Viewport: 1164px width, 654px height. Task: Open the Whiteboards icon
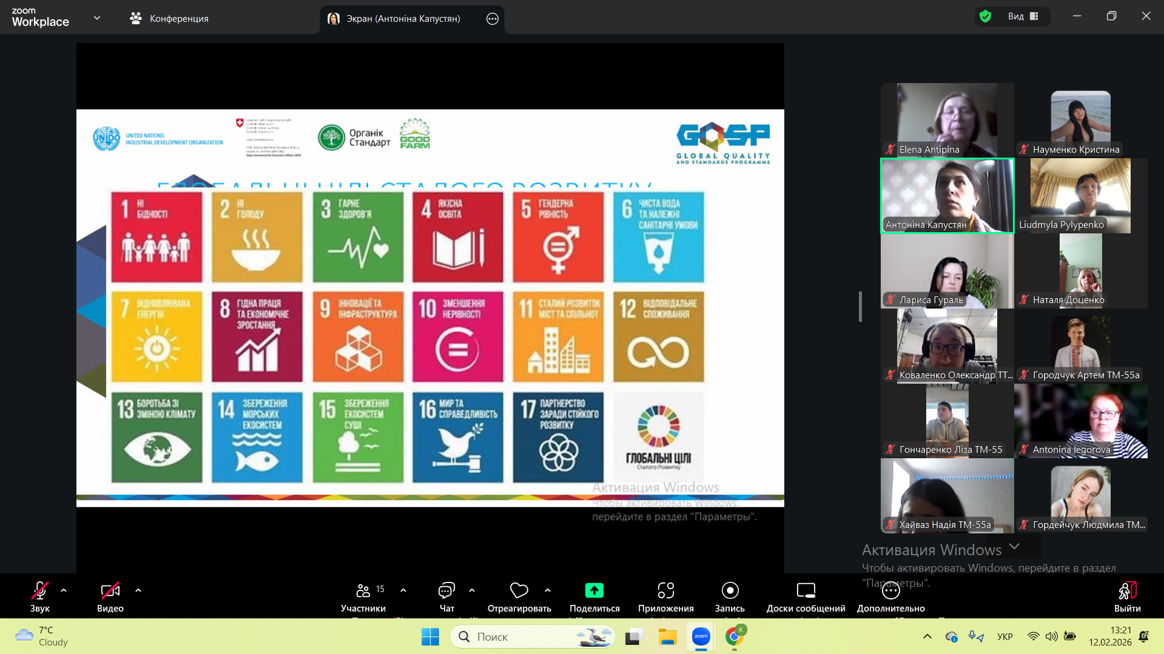click(806, 591)
